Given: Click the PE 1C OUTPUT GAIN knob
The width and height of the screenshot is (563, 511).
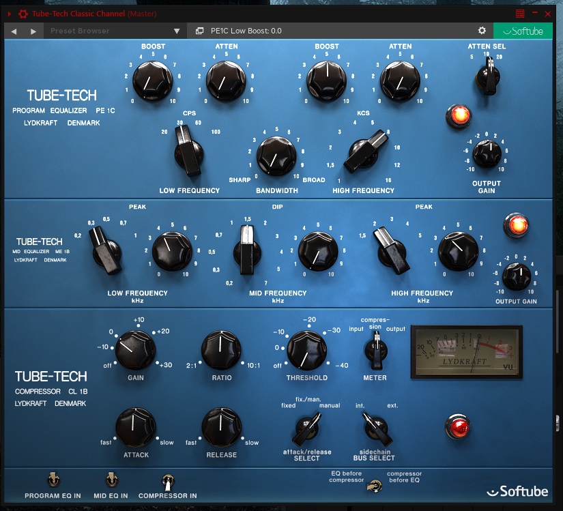Looking at the screenshot, I should click(487, 154).
